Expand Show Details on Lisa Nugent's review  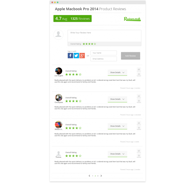point(117,73)
